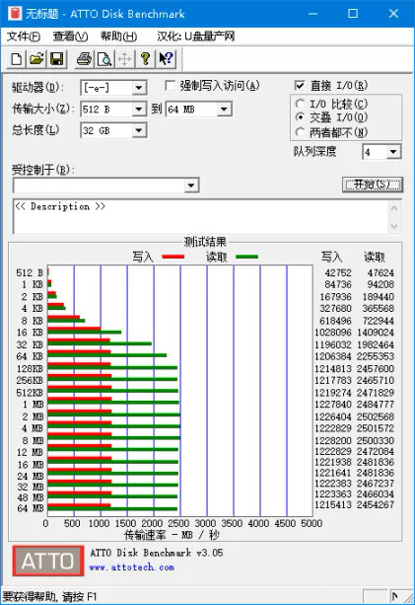Click the Print Preview toolbar icon

(x=104, y=59)
